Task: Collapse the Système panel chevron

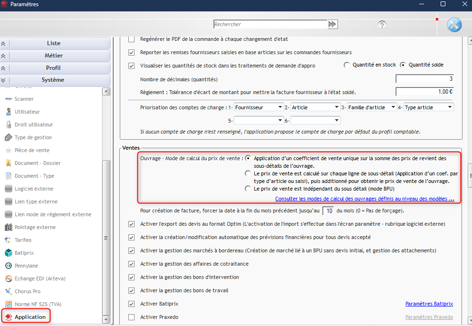Action: pos(3,80)
